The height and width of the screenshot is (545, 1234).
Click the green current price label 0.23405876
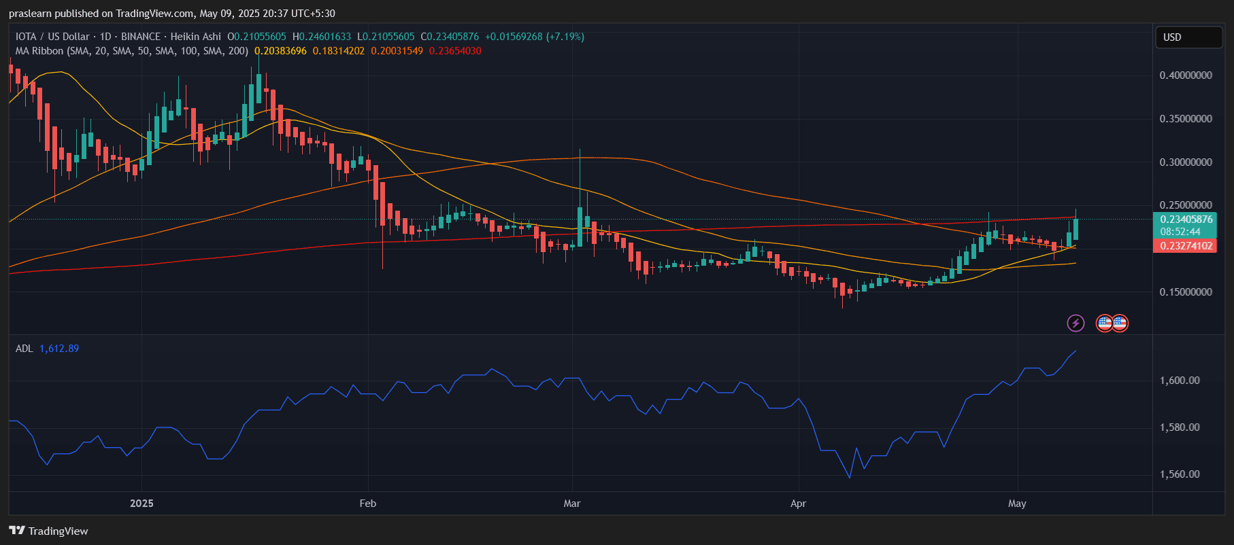(1186, 219)
